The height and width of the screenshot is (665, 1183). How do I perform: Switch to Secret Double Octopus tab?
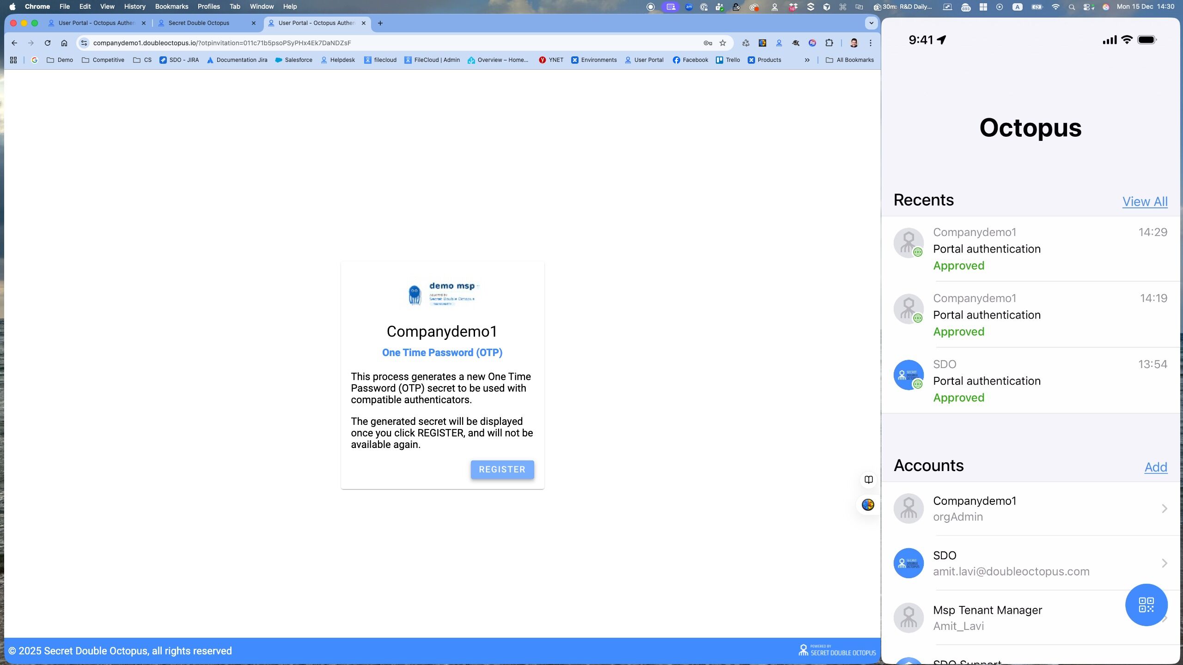199,23
